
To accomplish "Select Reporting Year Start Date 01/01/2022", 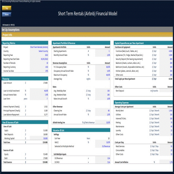I will (39, 59).
